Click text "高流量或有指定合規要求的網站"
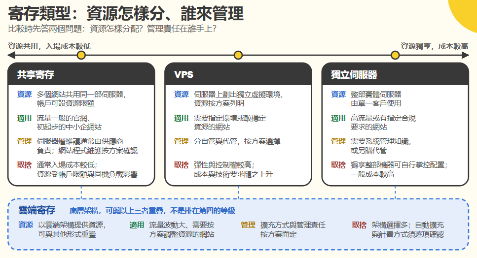Viewport: 477px width, 258px height. click(383, 122)
